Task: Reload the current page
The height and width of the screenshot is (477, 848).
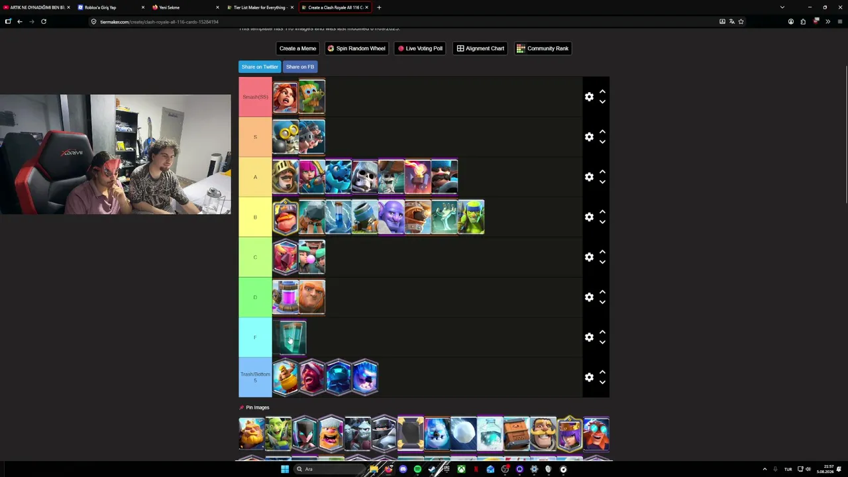Action: pos(44,21)
